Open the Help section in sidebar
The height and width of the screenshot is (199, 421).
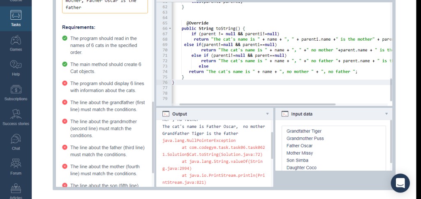point(16,68)
